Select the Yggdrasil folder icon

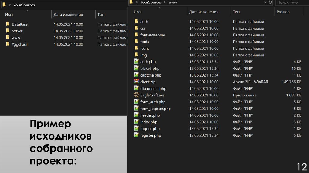(x=8, y=44)
